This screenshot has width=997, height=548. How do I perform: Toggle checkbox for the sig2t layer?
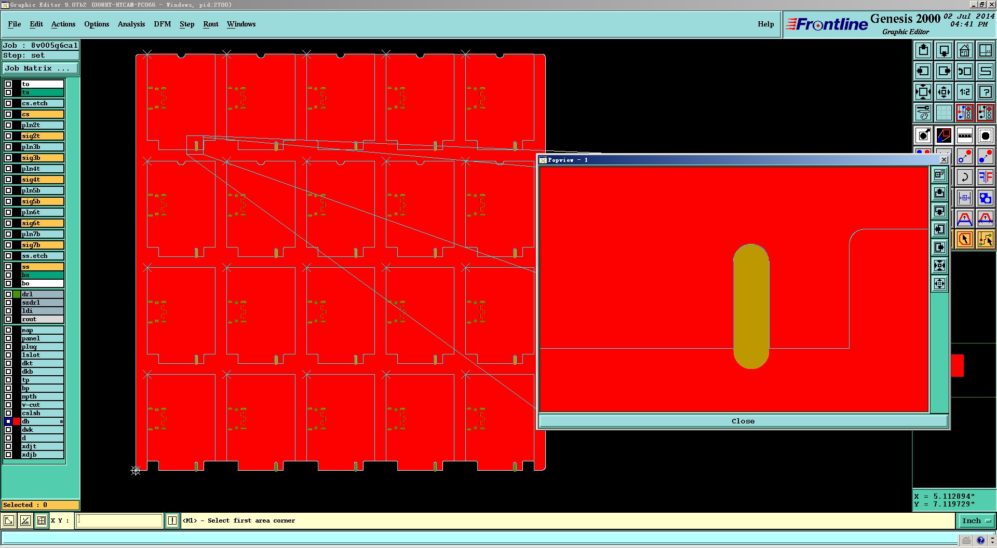[x=8, y=136]
